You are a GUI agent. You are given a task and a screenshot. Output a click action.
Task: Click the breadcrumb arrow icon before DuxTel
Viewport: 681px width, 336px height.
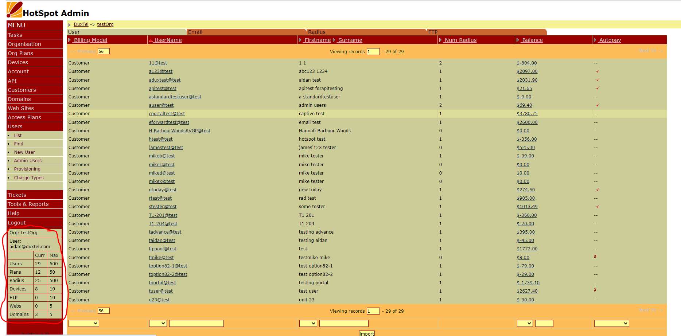click(69, 25)
